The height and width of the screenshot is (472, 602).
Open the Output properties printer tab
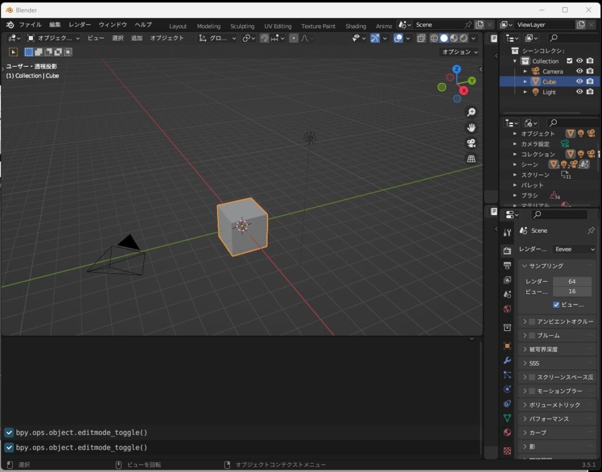[507, 266]
